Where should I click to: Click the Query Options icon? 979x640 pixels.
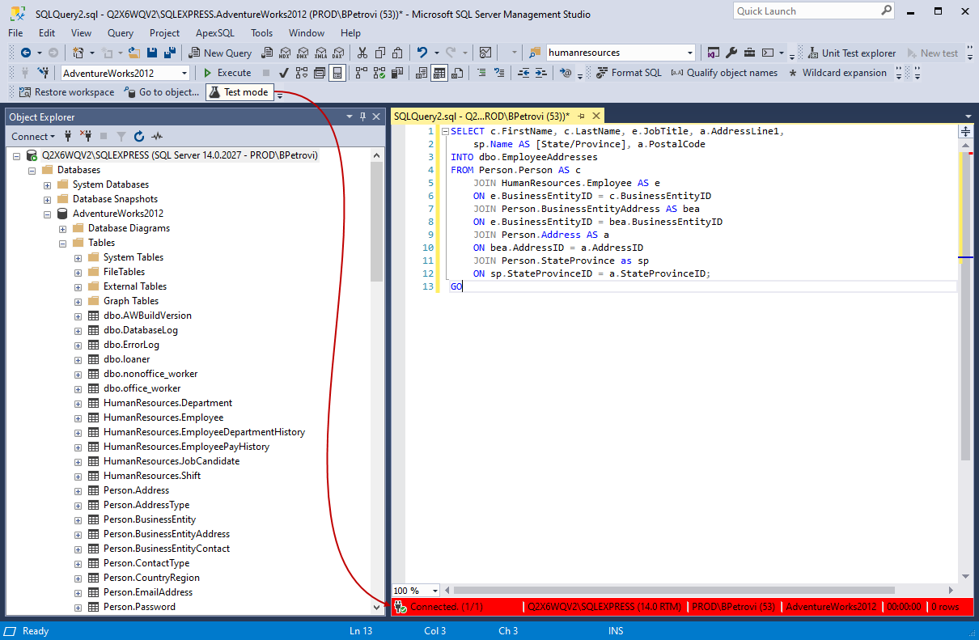[320, 73]
